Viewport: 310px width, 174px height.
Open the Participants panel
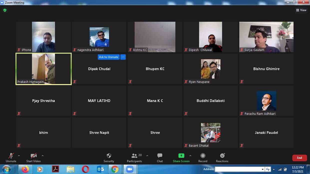tap(134, 156)
